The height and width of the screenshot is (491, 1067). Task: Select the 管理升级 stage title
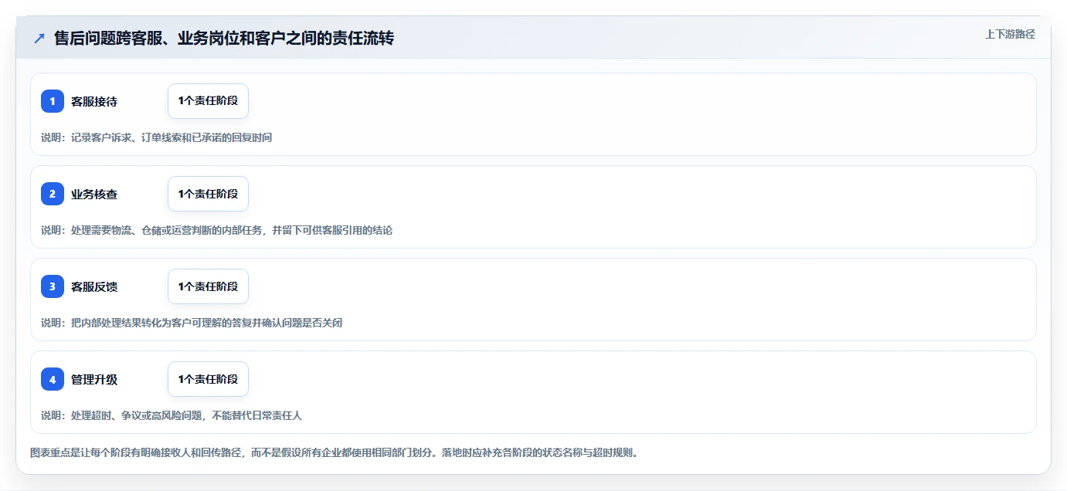pyautogui.click(x=94, y=379)
